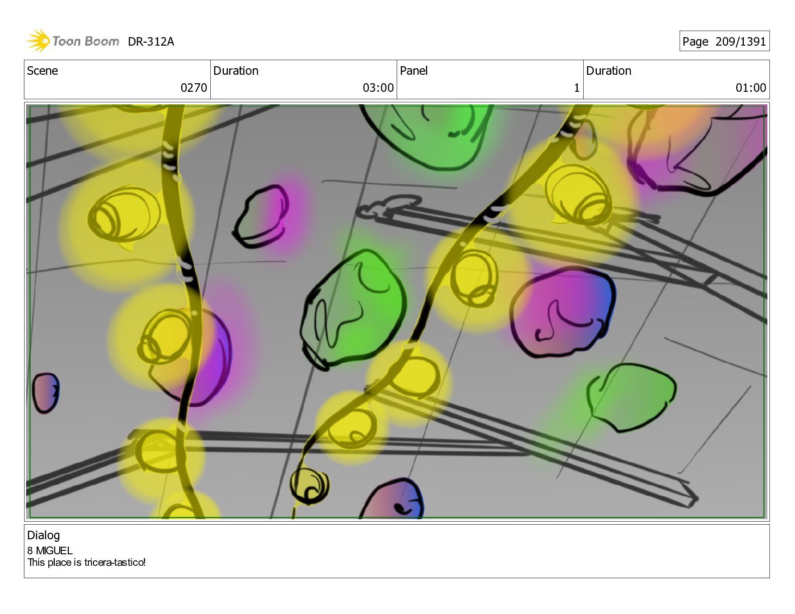Click the panel duration value 01:00
This screenshot has width=795, height=614.
[751, 88]
